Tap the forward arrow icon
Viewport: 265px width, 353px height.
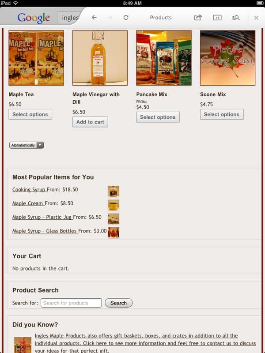coord(110,18)
